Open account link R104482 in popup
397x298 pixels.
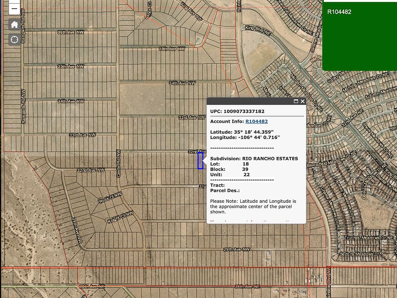coord(256,121)
